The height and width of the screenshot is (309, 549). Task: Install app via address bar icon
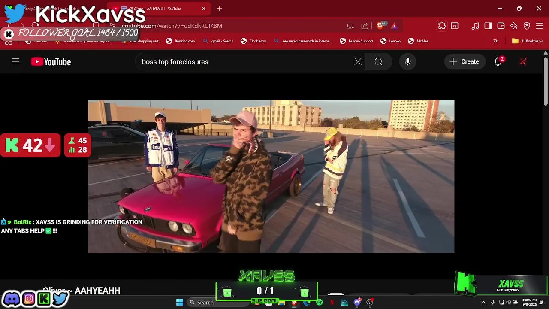350,26
